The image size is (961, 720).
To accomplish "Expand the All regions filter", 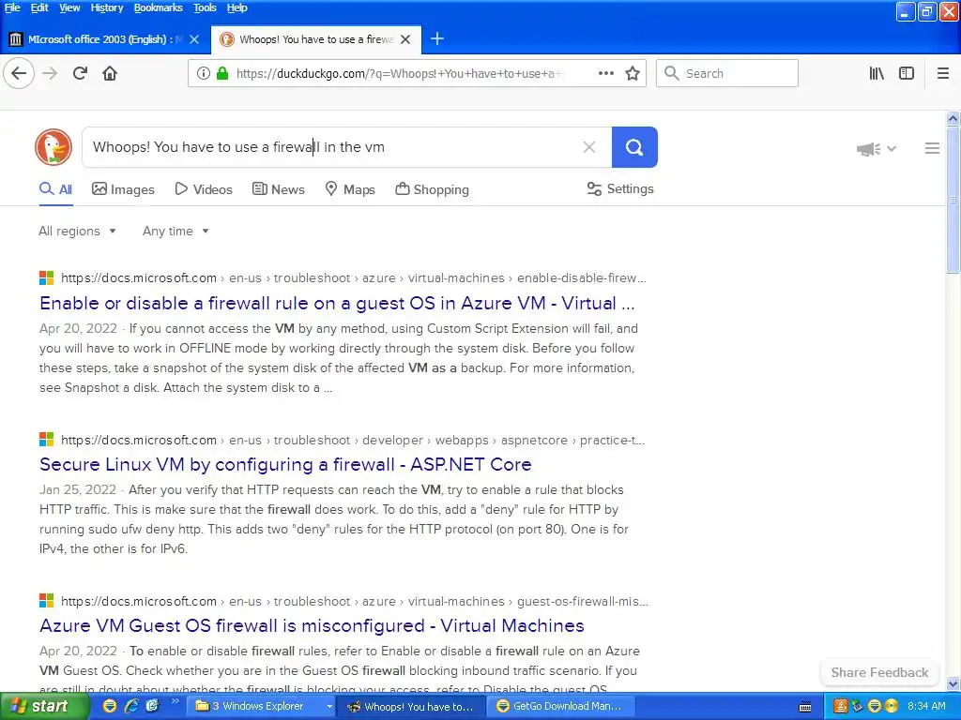I will click(x=77, y=231).
